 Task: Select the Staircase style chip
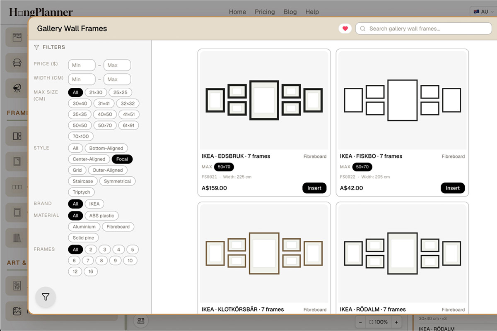point(83,181)
